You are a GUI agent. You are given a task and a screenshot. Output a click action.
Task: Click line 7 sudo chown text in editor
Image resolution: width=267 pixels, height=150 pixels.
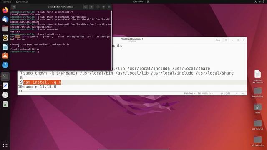(x=128, y=73)
